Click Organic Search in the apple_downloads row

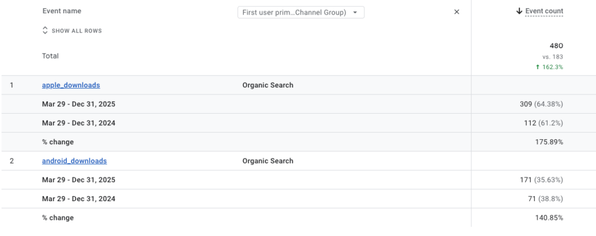[x=268, y=85]
